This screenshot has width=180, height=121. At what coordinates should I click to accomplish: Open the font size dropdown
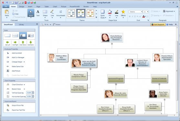(x=147, y=12)
